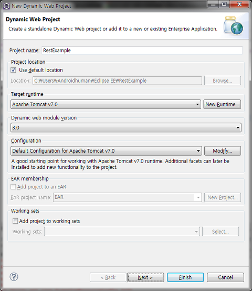252x291 pixels.
Task: Click the New Runtime... button
Action: tap(222, 104)
